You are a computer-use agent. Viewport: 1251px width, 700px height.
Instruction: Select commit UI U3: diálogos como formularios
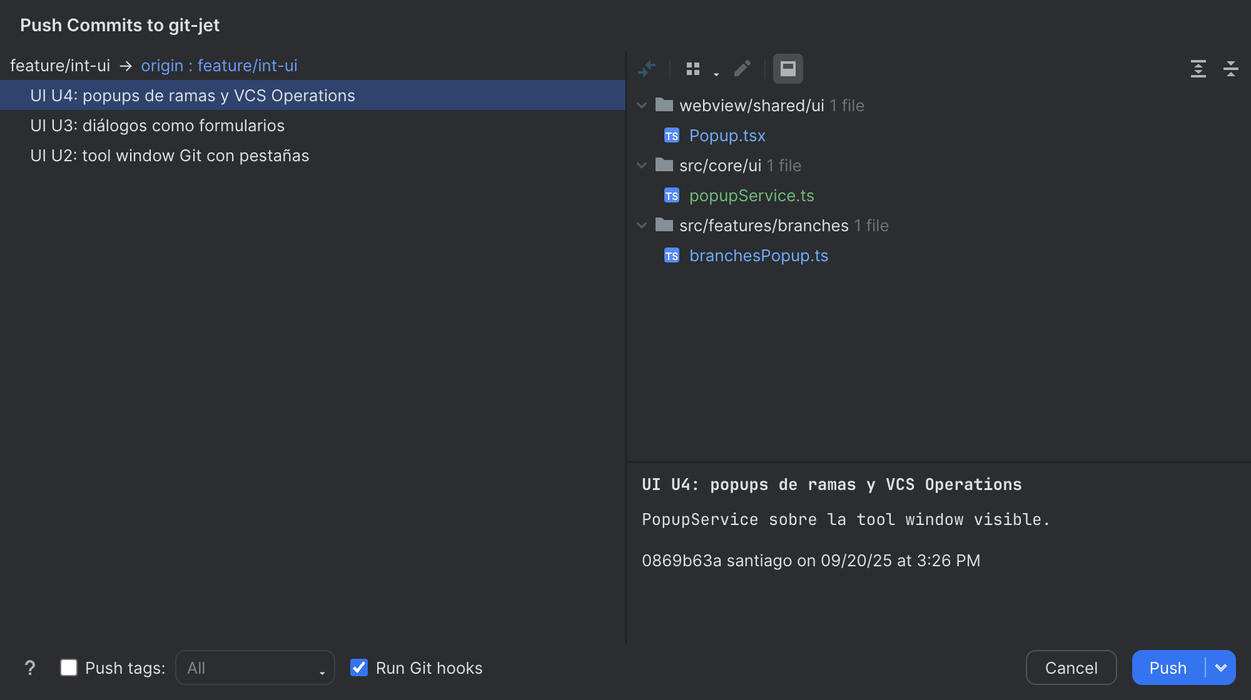tap(313, 126)
